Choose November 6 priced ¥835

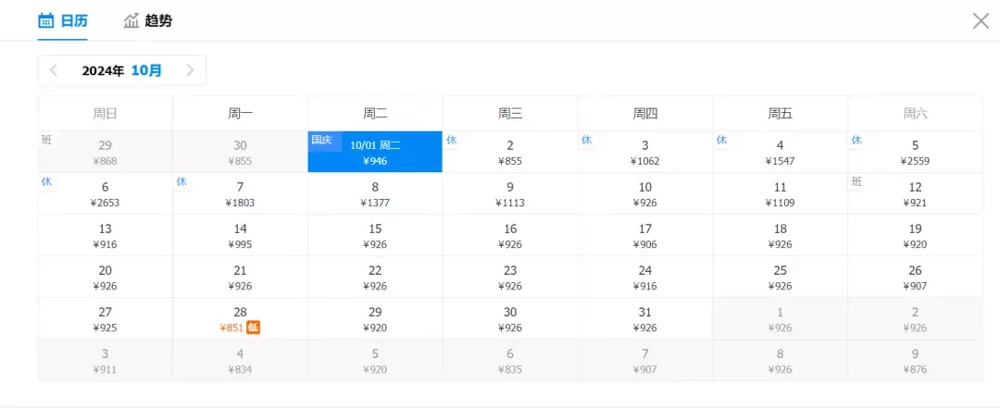pos(510,360)
